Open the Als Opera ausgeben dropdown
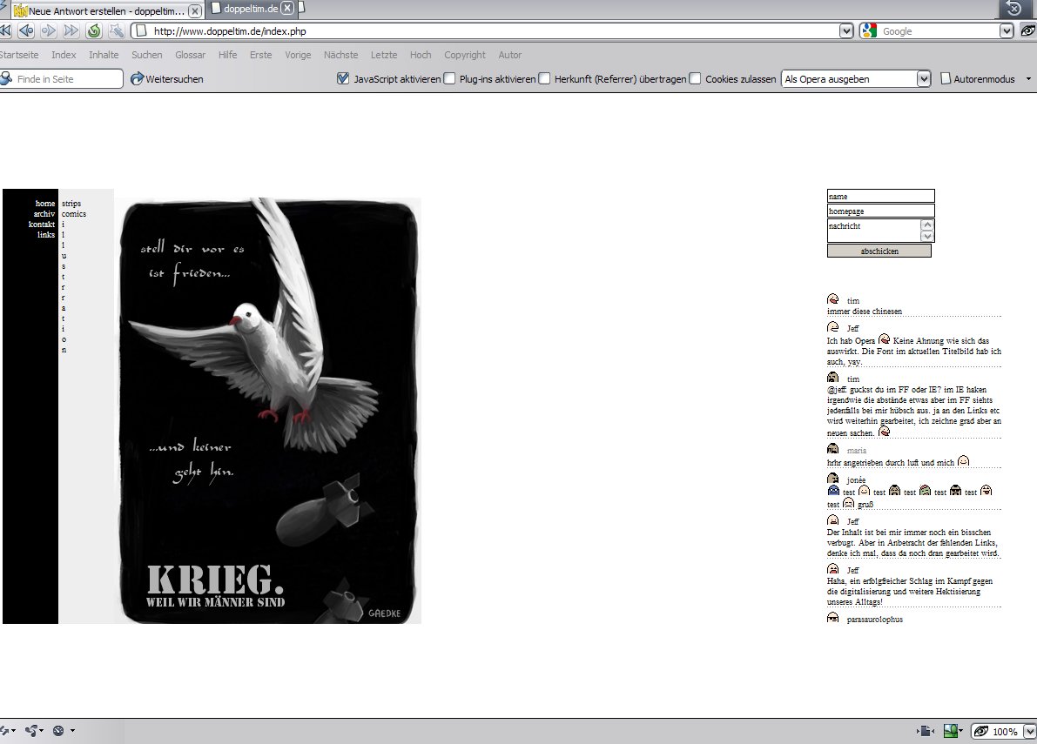Image resolution: width=1037 pixels, height=744 pixels. tap(924, 79)
